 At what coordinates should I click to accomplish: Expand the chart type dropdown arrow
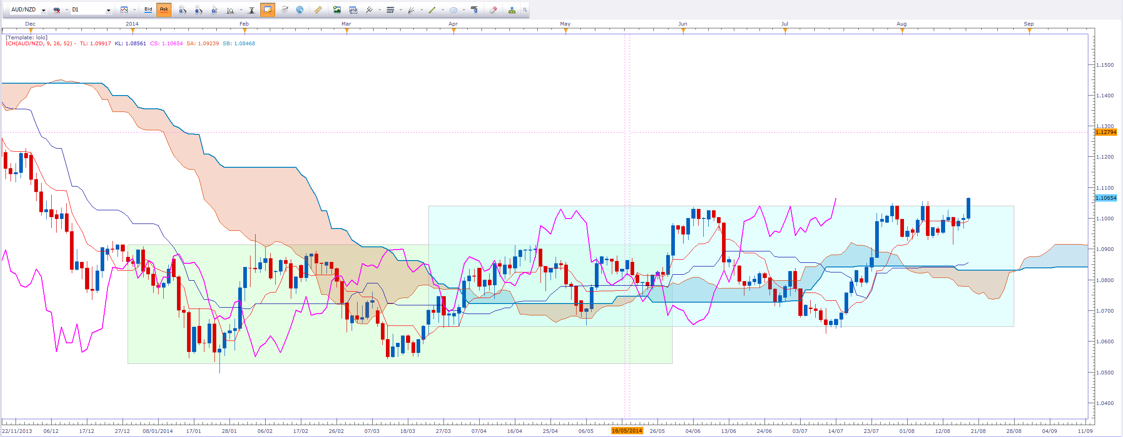[134, 10]
